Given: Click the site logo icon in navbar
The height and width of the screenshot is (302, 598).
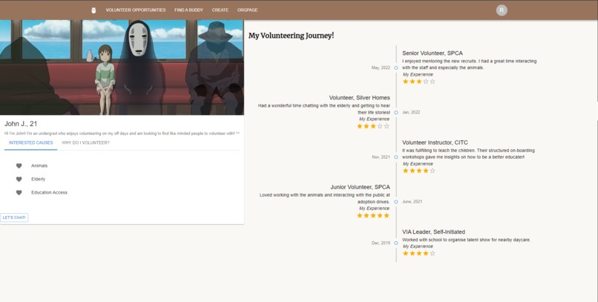Looking at the screenshot, I should (93, 10).
